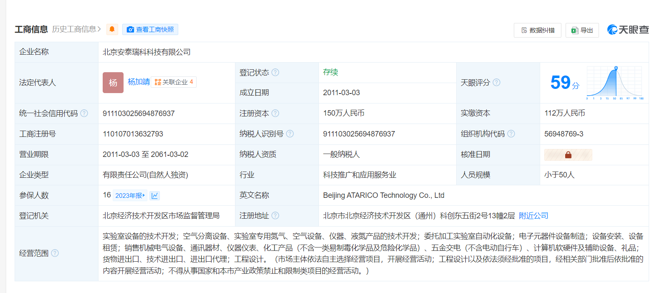Click registration number 110107013632793
This screenshot has width=657, height=293.
133,134
